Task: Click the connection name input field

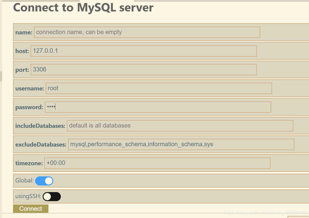Action: (147, 32)
